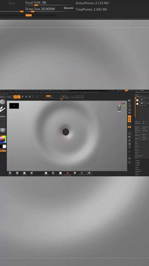Select first SubTool sphere thumbnail
This screenshot has width=149, height=266.
[137, 100]
